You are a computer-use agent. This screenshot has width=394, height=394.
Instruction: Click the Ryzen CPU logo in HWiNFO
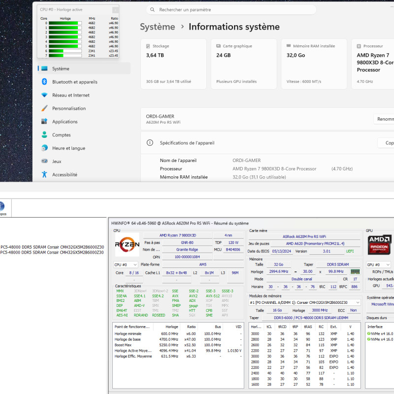(127, 245)
